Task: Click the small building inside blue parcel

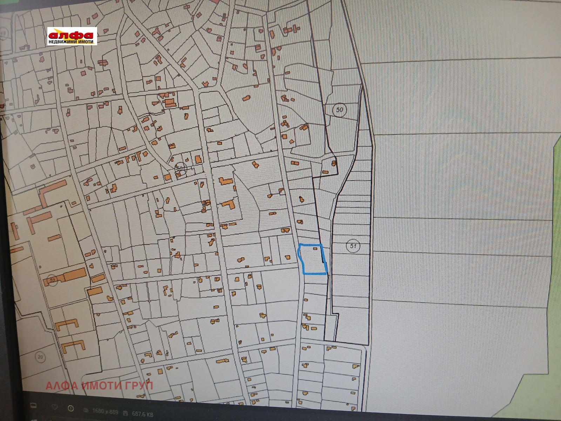Action: [x=315, y=249]
